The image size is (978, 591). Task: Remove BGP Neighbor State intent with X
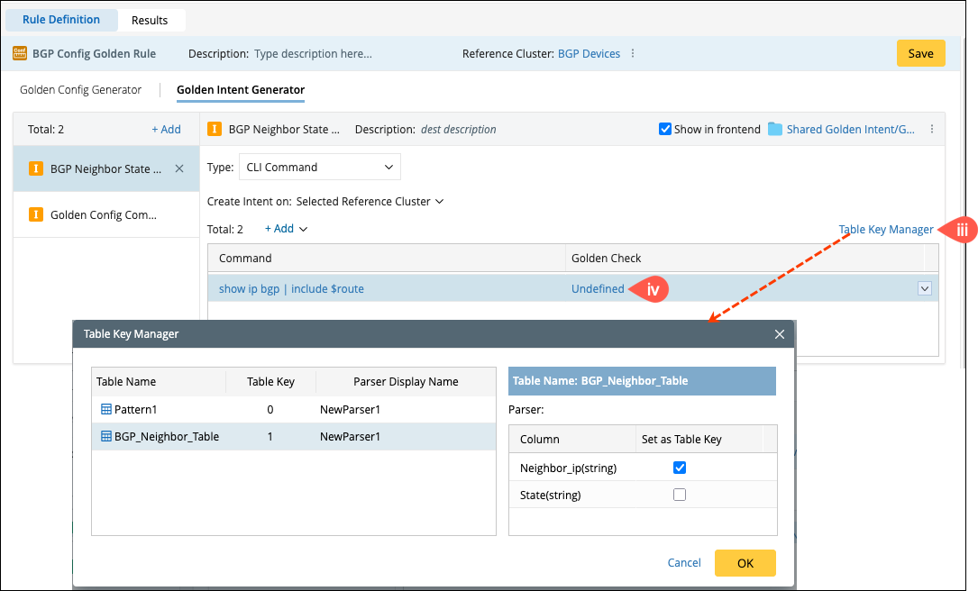(x=178, y=168)
